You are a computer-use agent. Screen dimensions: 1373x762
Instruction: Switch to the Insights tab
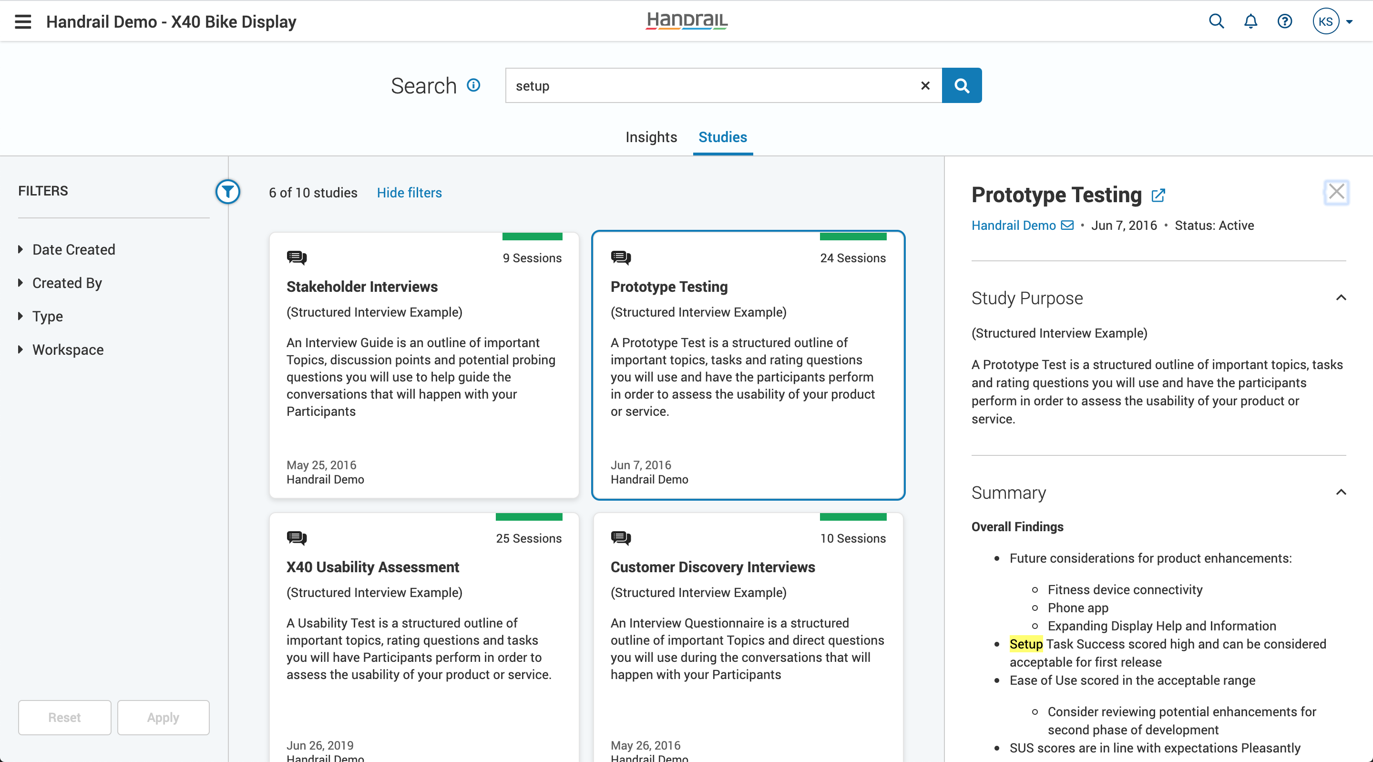[x=651, y=137]
